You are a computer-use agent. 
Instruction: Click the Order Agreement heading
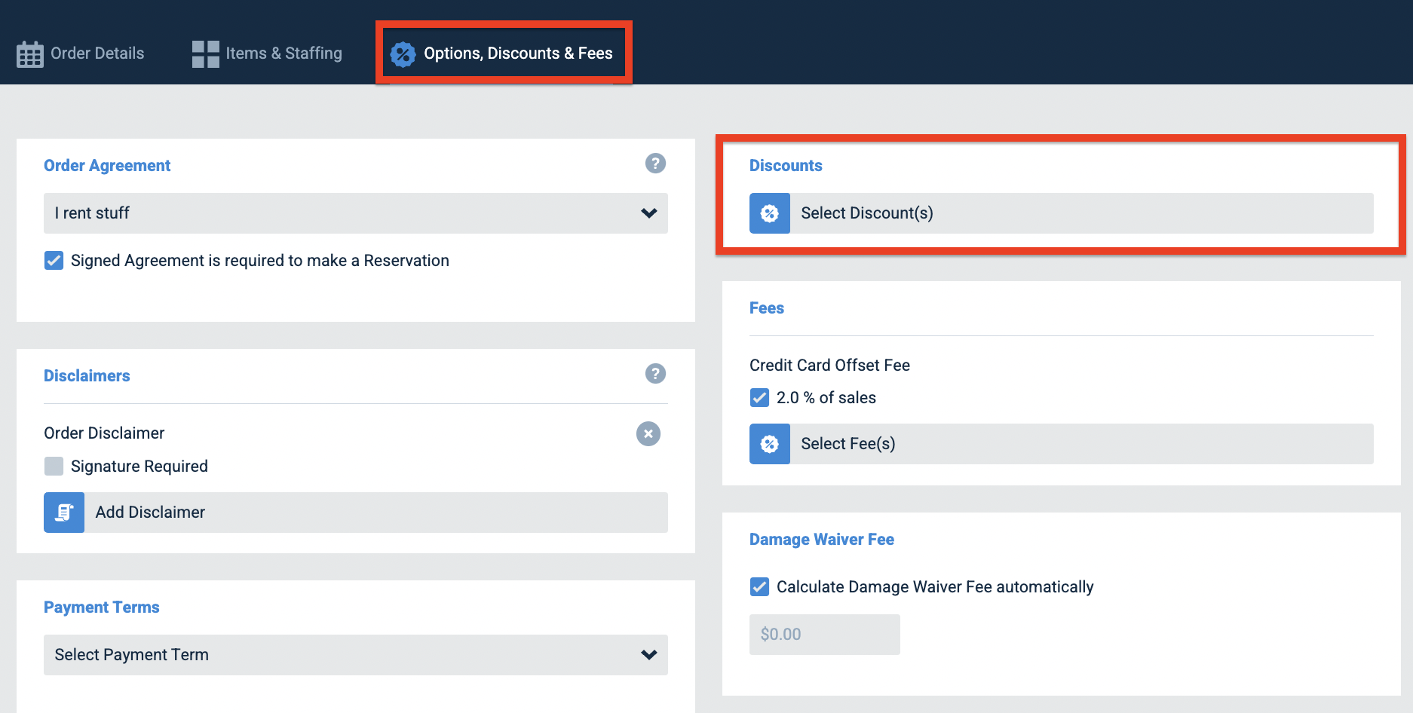click(x=107, y=166)
